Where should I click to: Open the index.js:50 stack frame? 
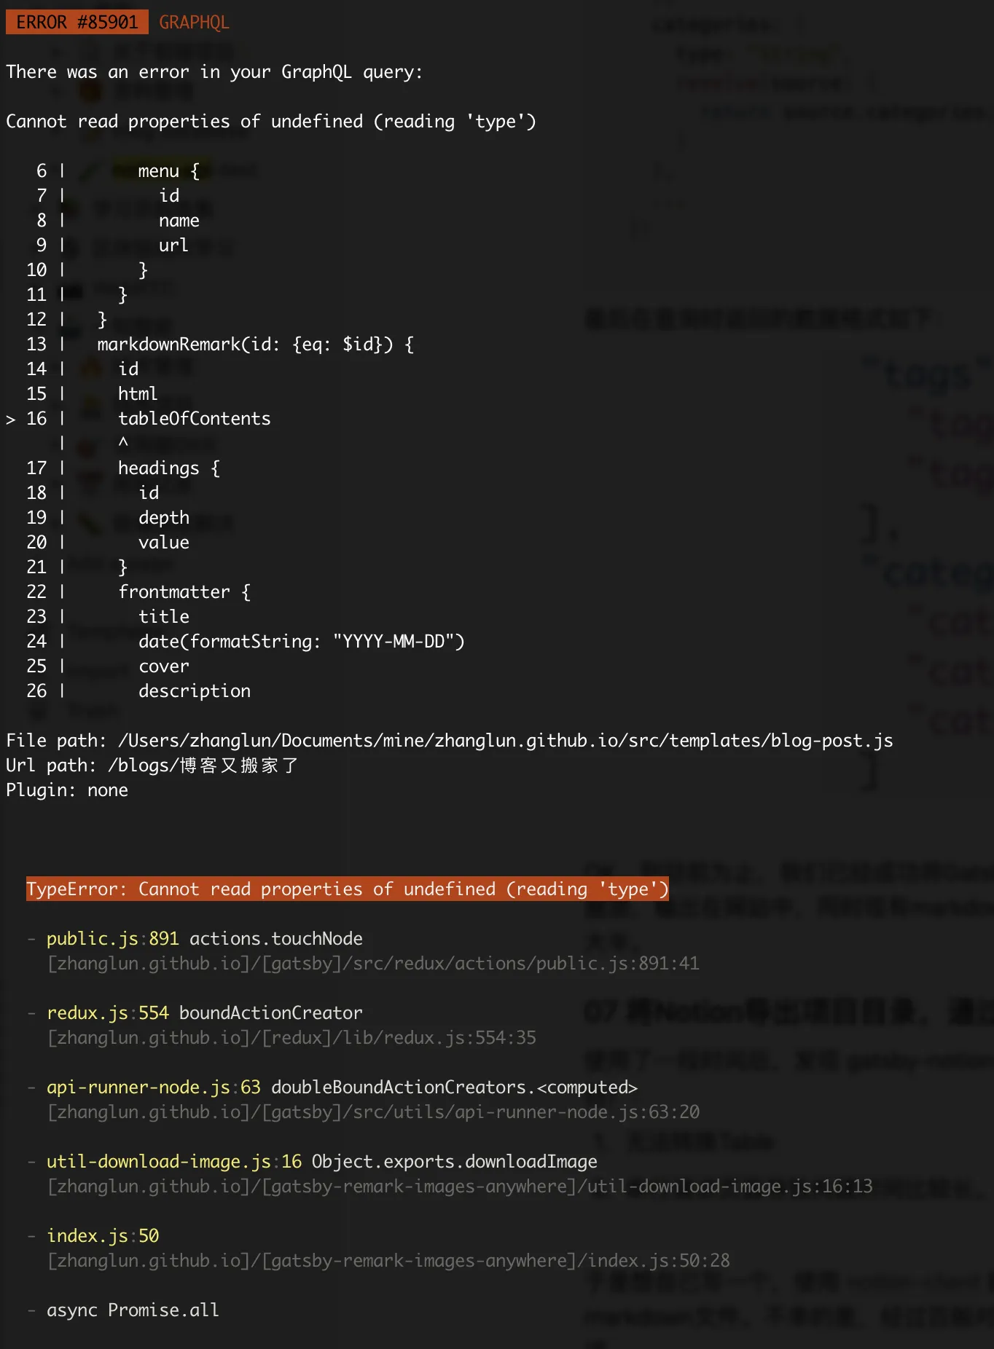click(x=102, y=1235)
